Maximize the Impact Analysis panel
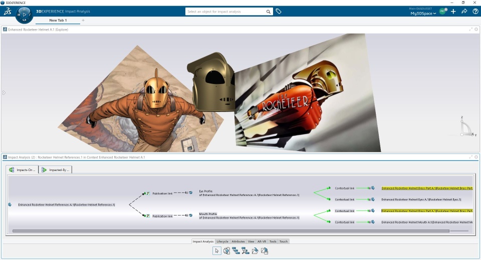481x260 pixels. point(470,157)
